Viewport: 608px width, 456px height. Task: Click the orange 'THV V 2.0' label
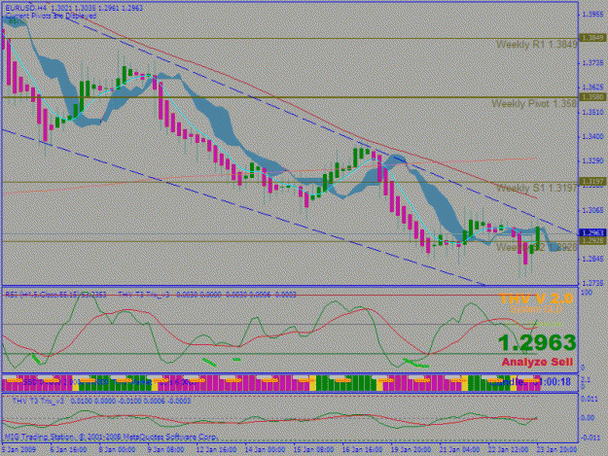point(536,298)
